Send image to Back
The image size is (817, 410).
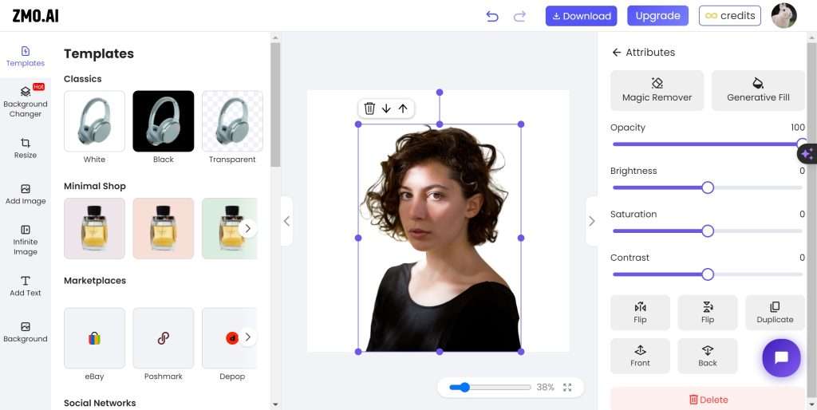[x=708, y=356]
